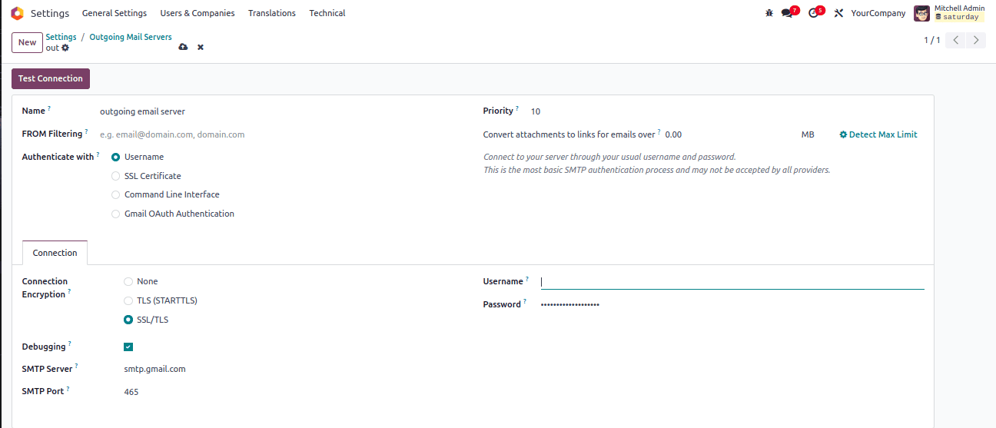The width and height of the screenshot is (996, 428).
Task: Click the Odoo home logo icon
Action: [x=17, y=13]
